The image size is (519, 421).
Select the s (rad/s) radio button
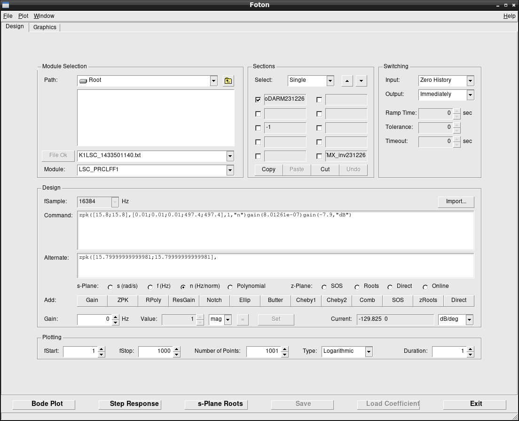[x=110, y=287]
